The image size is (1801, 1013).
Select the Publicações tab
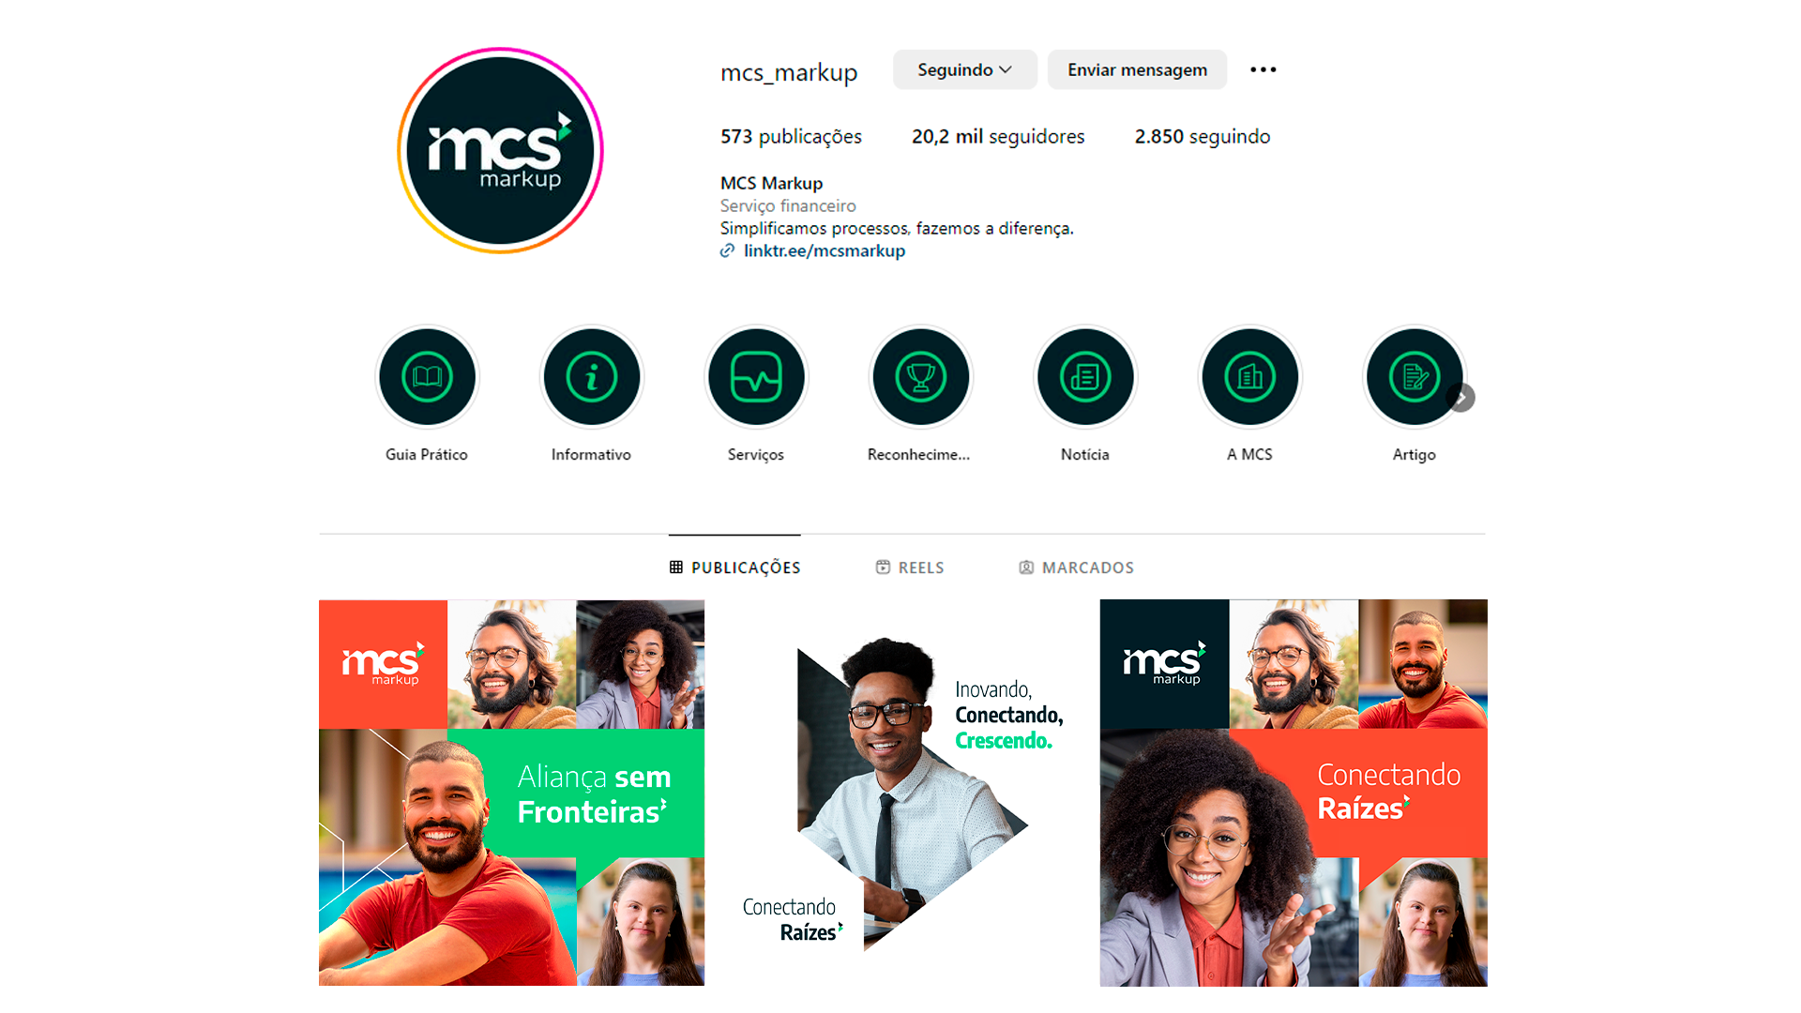point(734,567)
